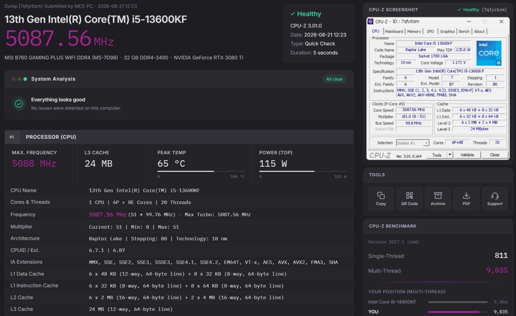
Task: Click the Version 2017.1 (x64) benchmark text
Action: tap(393, 242)
